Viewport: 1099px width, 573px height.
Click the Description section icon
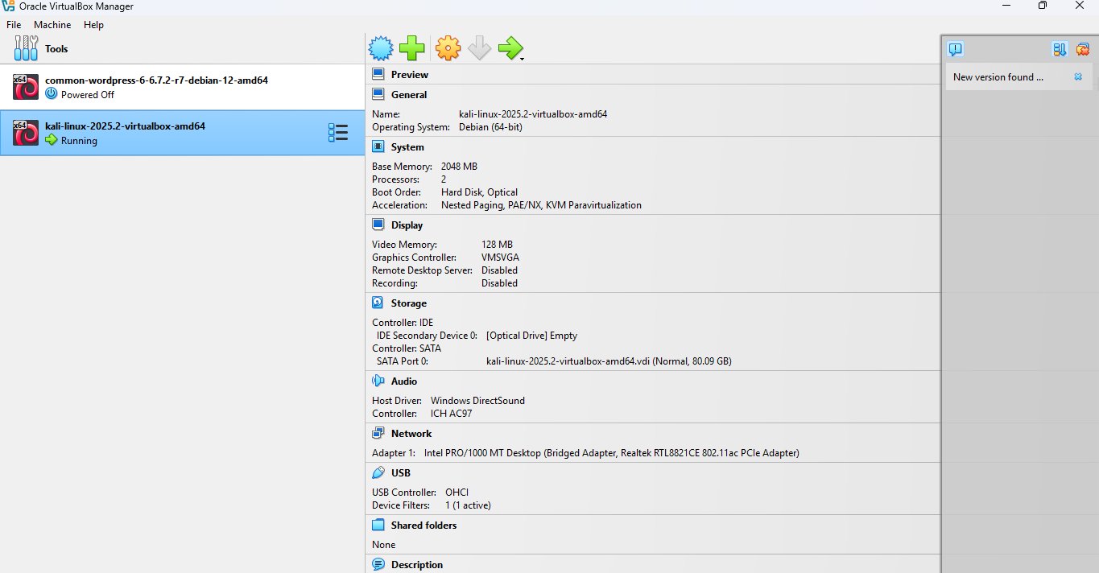pos(378,564)
